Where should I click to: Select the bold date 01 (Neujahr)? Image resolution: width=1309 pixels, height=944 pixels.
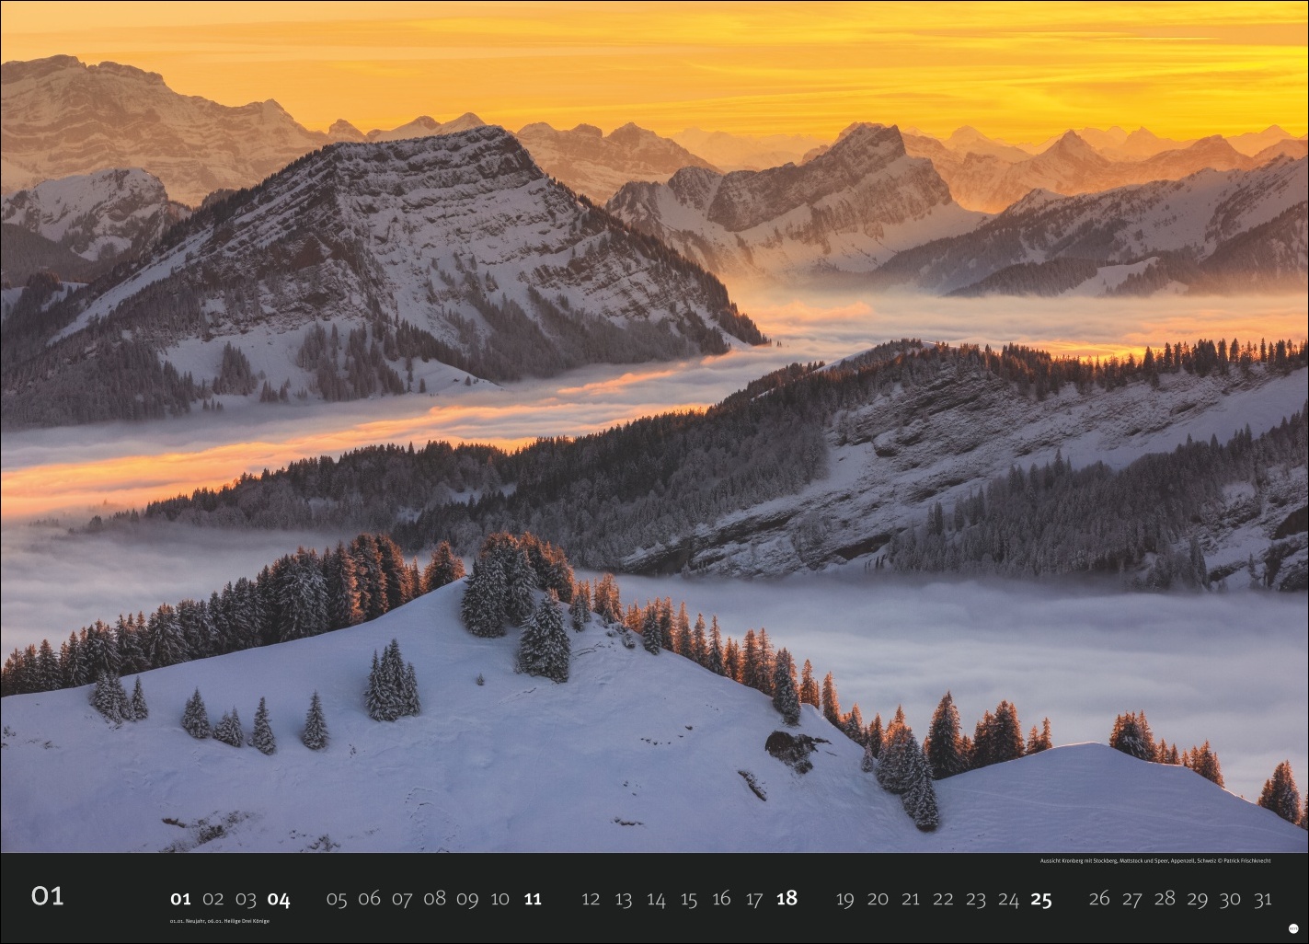point(180,899)
